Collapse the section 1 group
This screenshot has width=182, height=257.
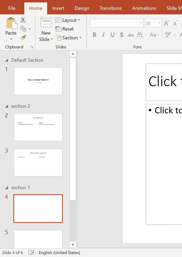7,188
